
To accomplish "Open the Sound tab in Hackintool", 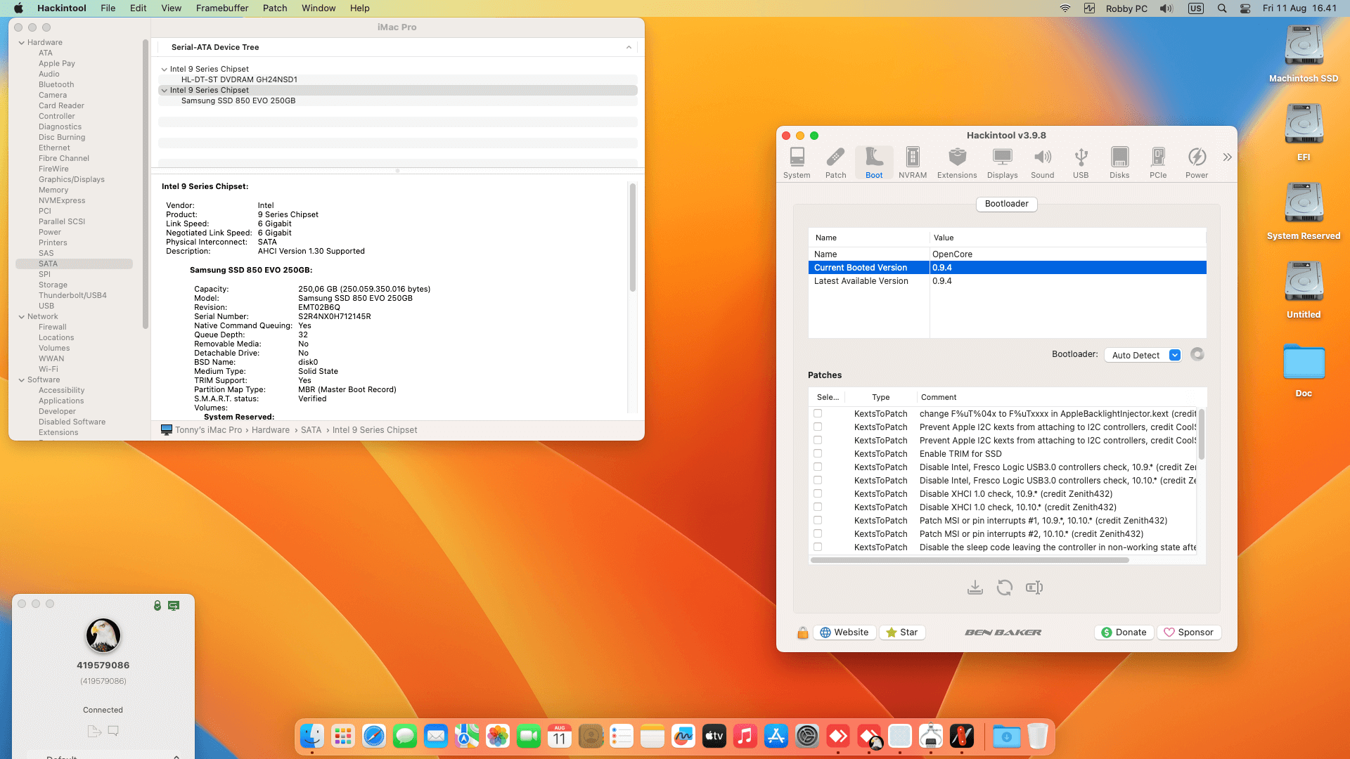I will point(1042,162).
